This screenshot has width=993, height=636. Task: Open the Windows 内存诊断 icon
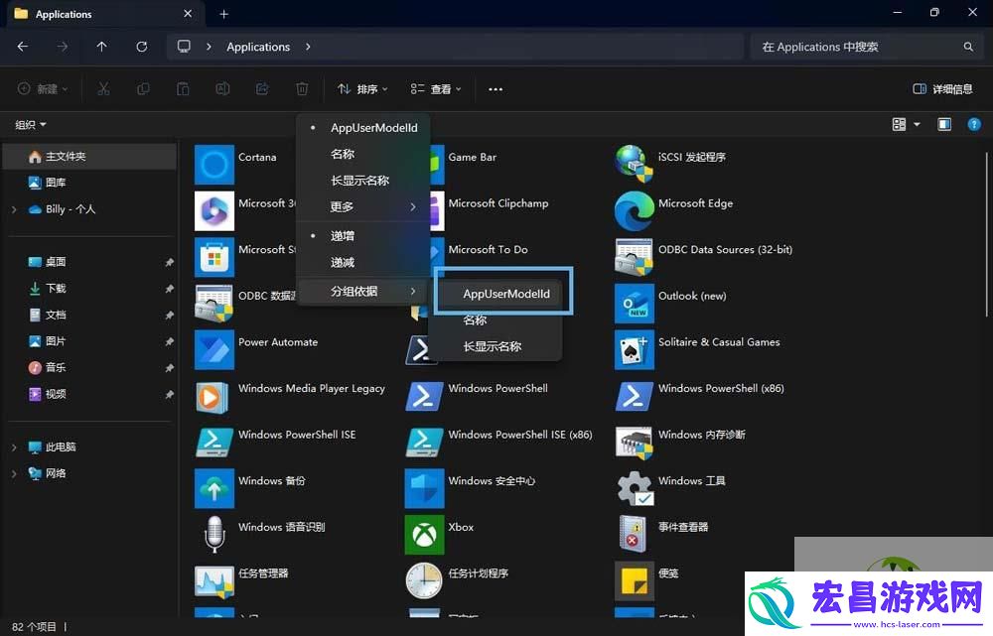click(x=634, y=442)
